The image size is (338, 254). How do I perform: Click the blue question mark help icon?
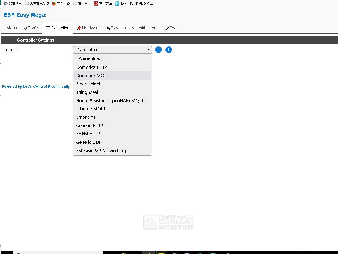(x=158, y=50)
